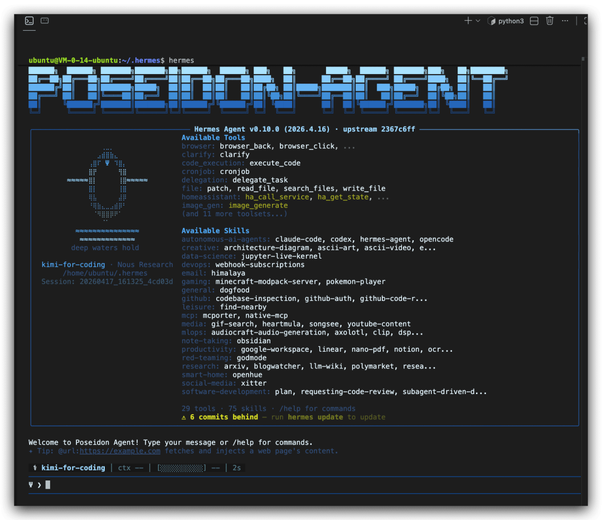Click 'xitter' social-media skill

coord(254,383)
